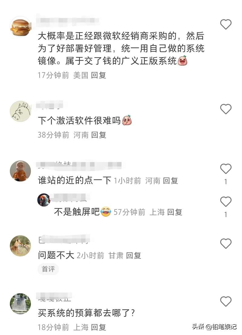Screen dimensions: 242x335
Task: Open the burger avatar profile
Action: click(x=21, y=27)
